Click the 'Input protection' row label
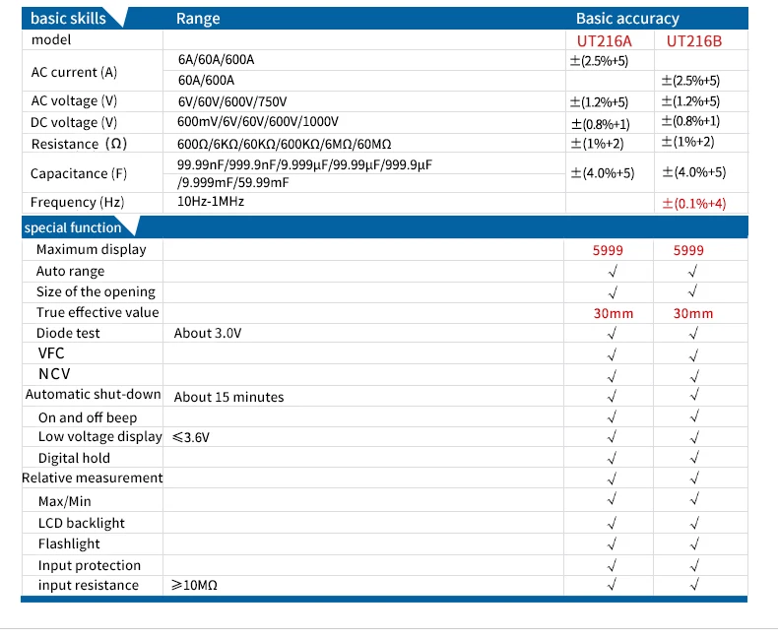Viewport: 778px width, 638px height. click(90, 565)
